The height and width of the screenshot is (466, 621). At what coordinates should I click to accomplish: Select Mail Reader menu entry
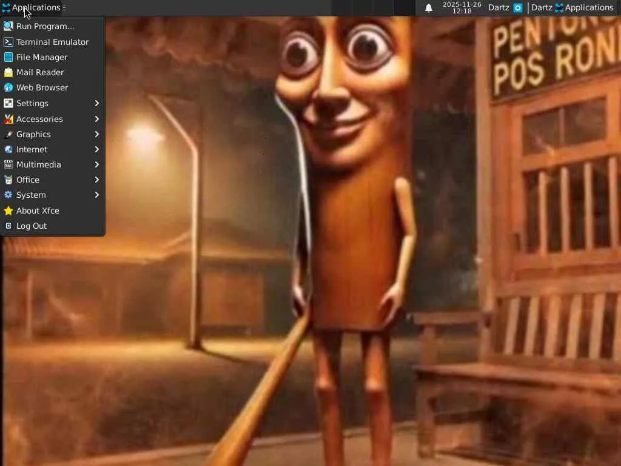tap(53, 73)
